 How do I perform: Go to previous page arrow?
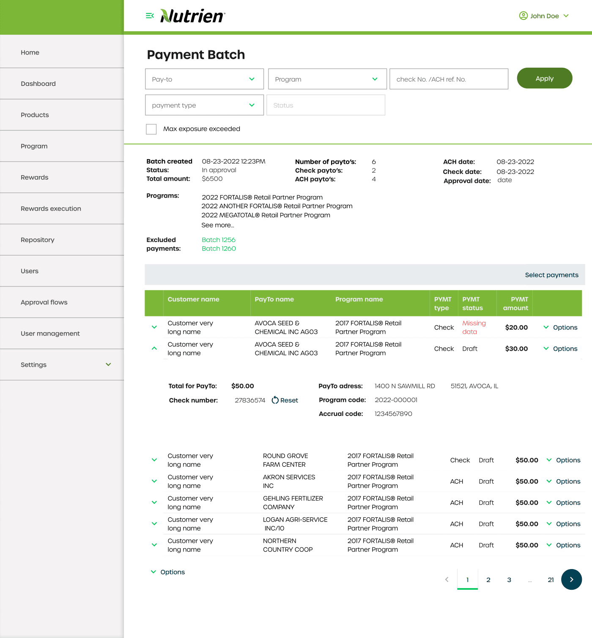point(447,580)
